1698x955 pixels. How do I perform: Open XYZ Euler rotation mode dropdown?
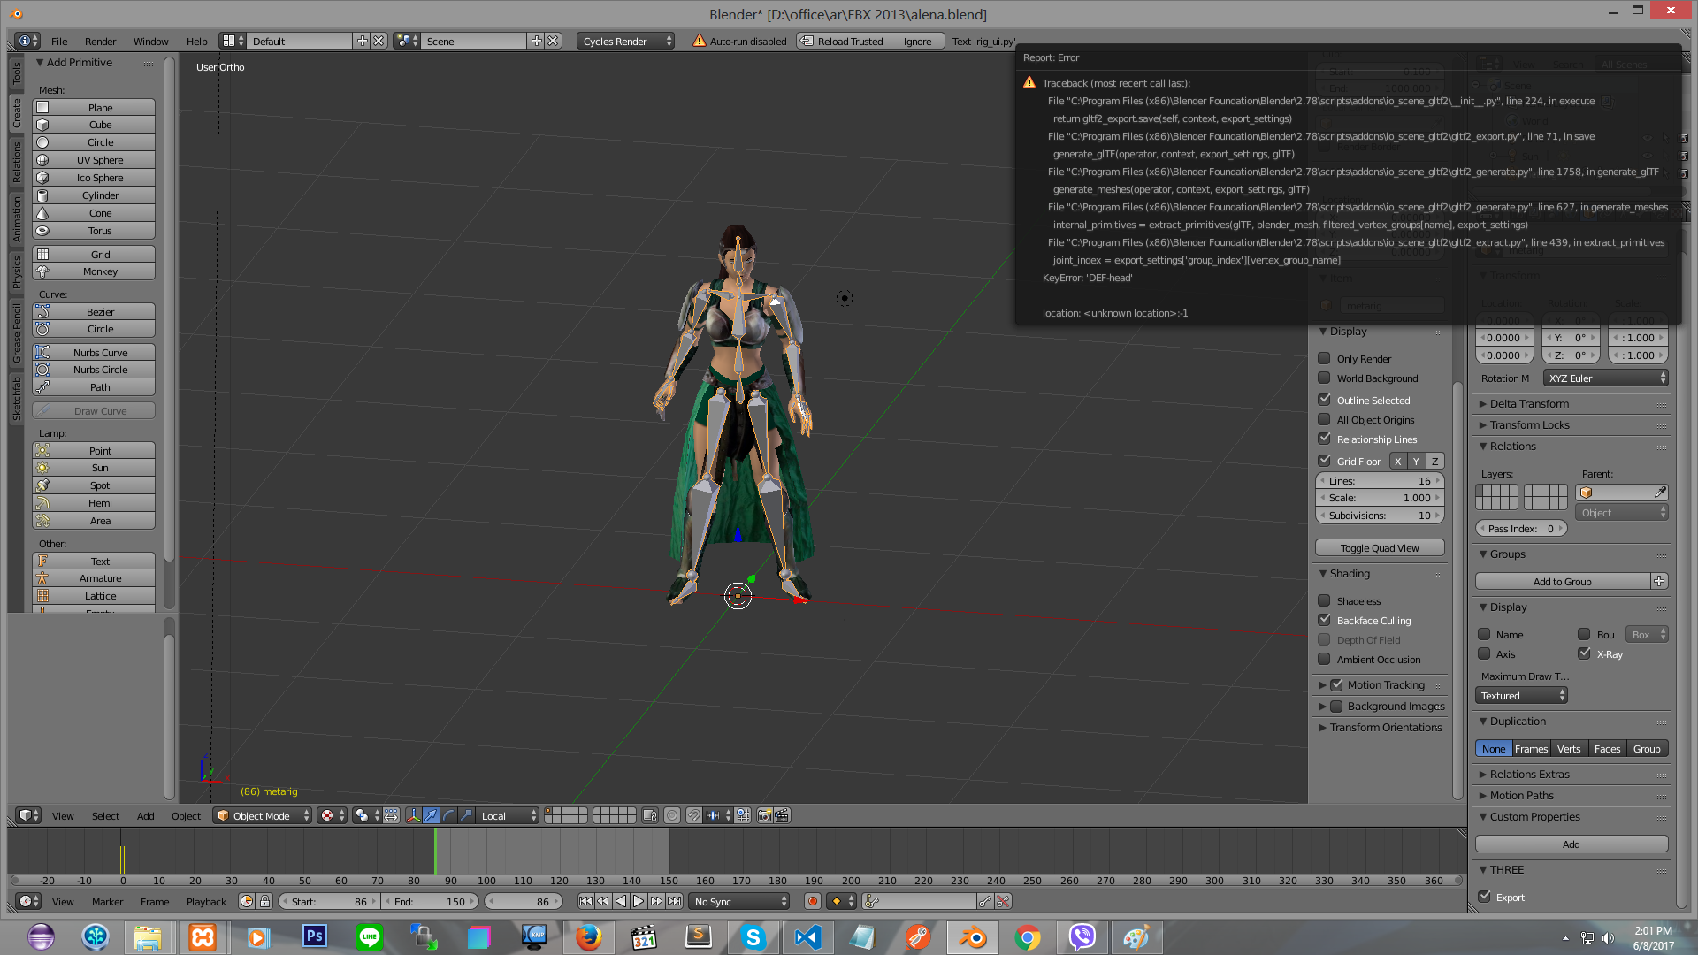(x=1606, y=378)
